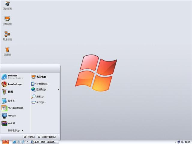Click the 注销(L) log off button
192x144 pixels.
point(29,137)
